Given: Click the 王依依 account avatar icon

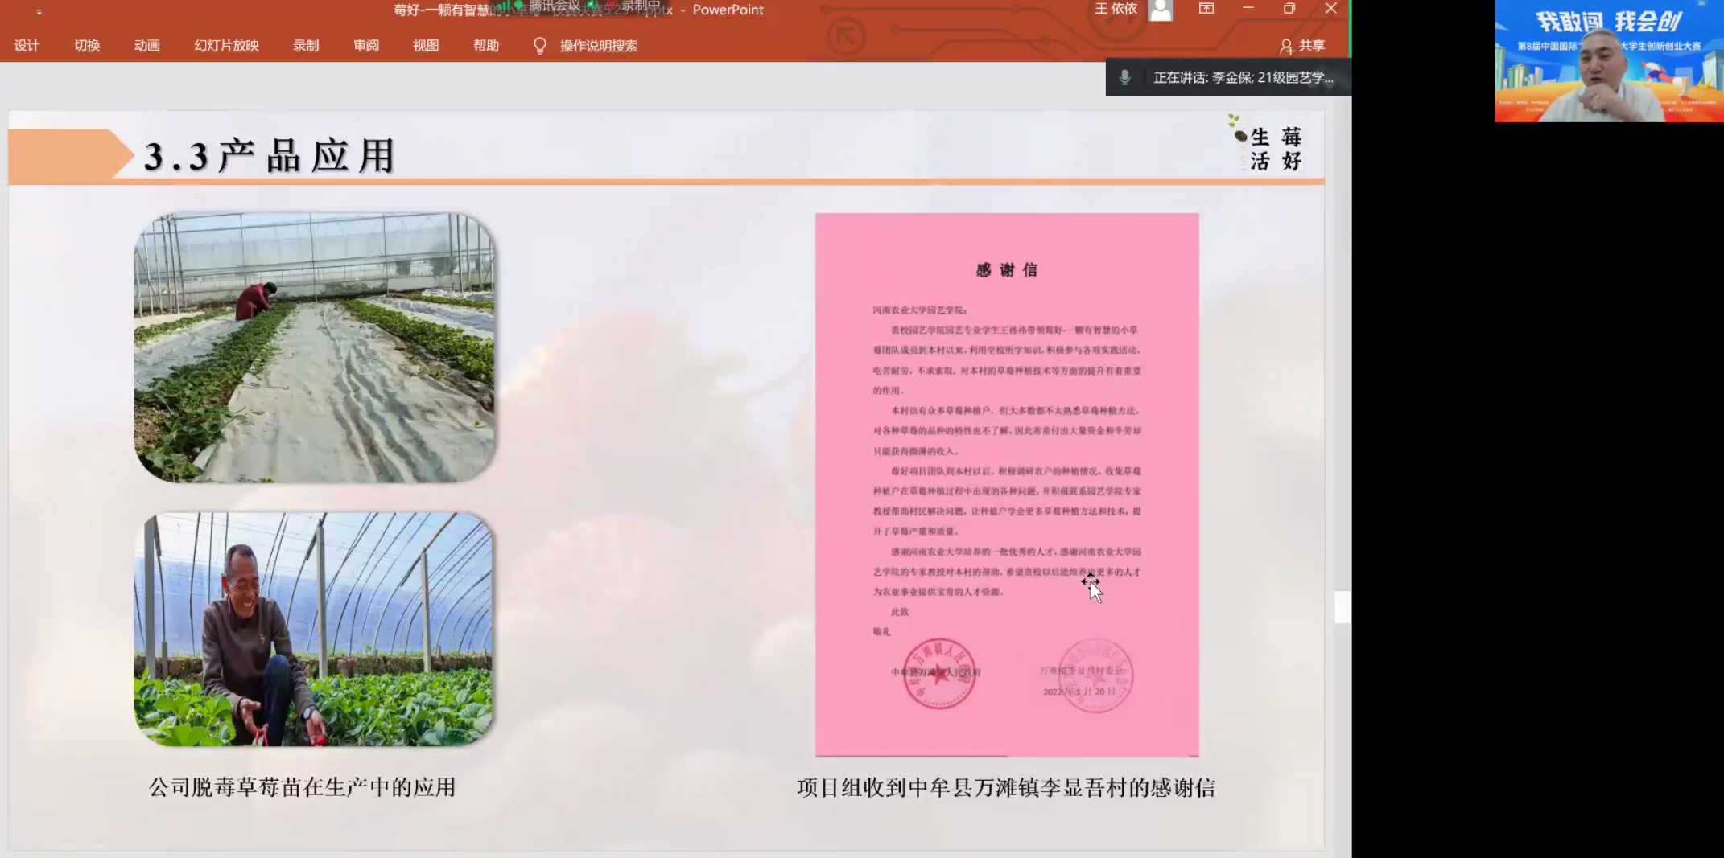Looking at the screenshot, I should 1160,10.
